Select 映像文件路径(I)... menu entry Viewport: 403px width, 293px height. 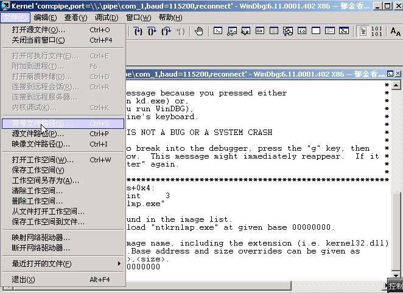point(63,144)
